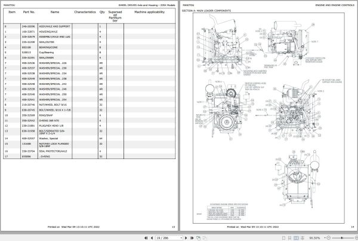
Task: Click SEAL PROTECTOR/AXLE entry
Action: point(53,151)
